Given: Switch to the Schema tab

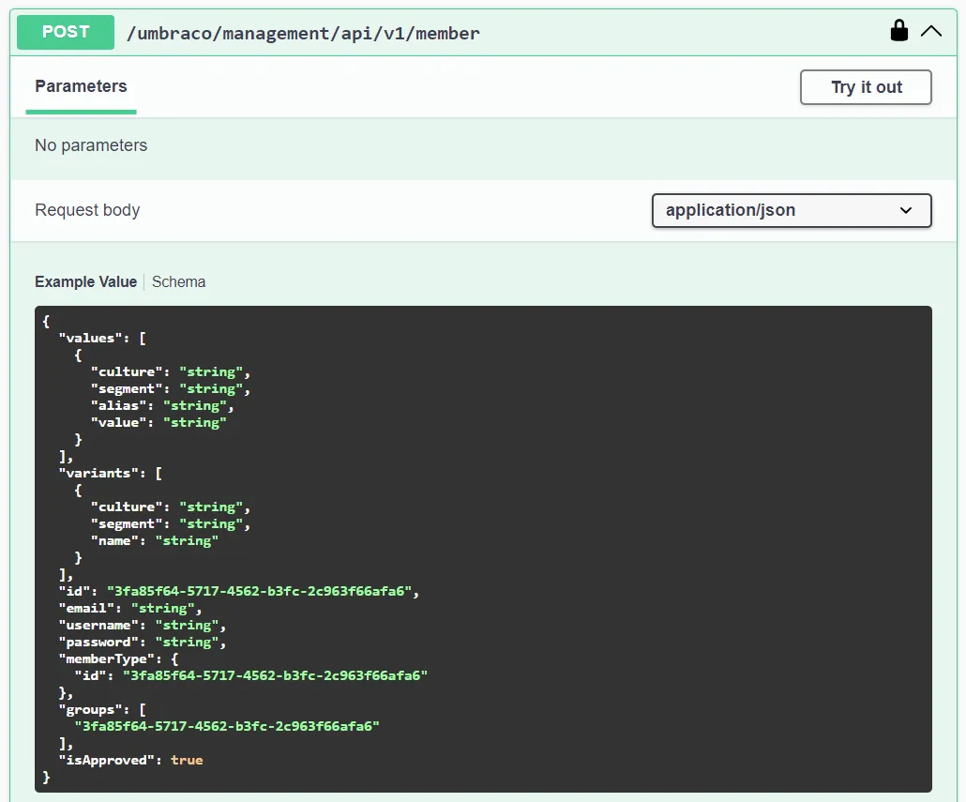Looking at the screenshot, I should coord(178,281).
